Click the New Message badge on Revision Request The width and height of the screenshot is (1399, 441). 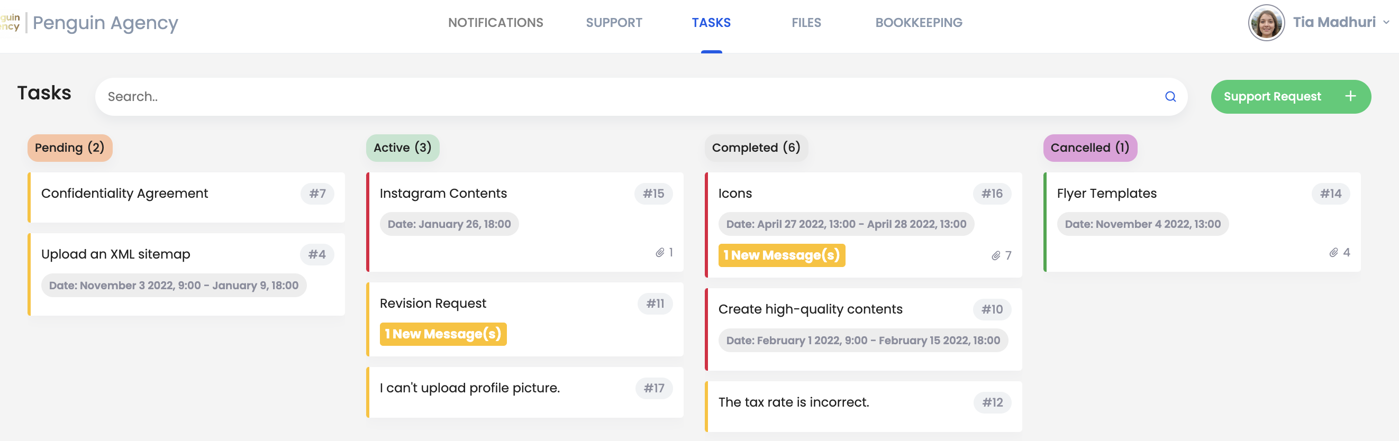click(x=443, y=334)
